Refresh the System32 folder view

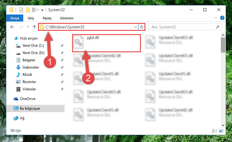[x=142, y=27]
